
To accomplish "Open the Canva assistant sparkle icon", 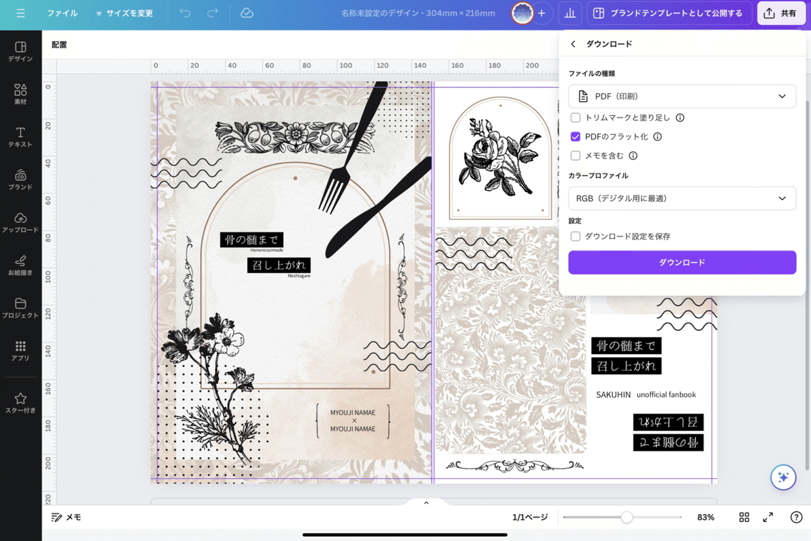I will [783, 478].
